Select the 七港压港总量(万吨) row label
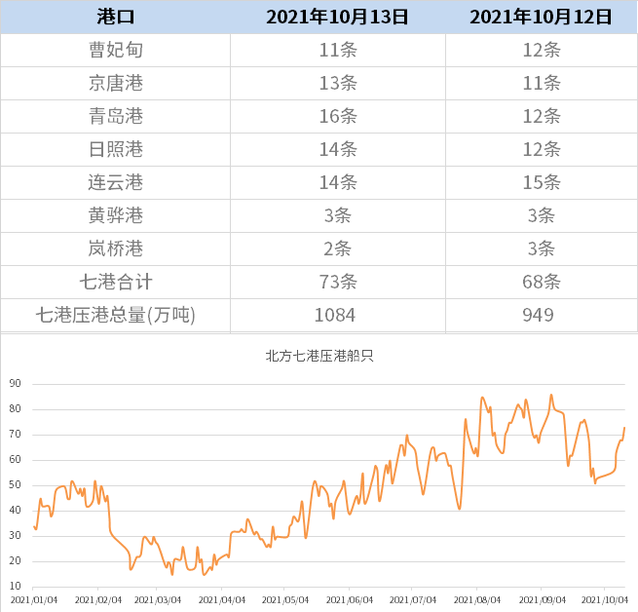This screenshot has width=638, height=612. 116,315
